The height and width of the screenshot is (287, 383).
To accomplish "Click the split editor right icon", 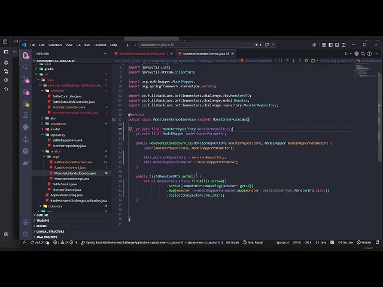I will pyautogui.click(x=369, y=53).
